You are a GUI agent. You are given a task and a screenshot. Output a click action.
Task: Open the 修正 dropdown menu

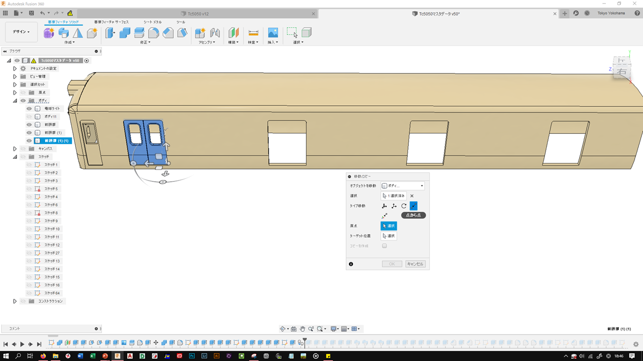145,42
